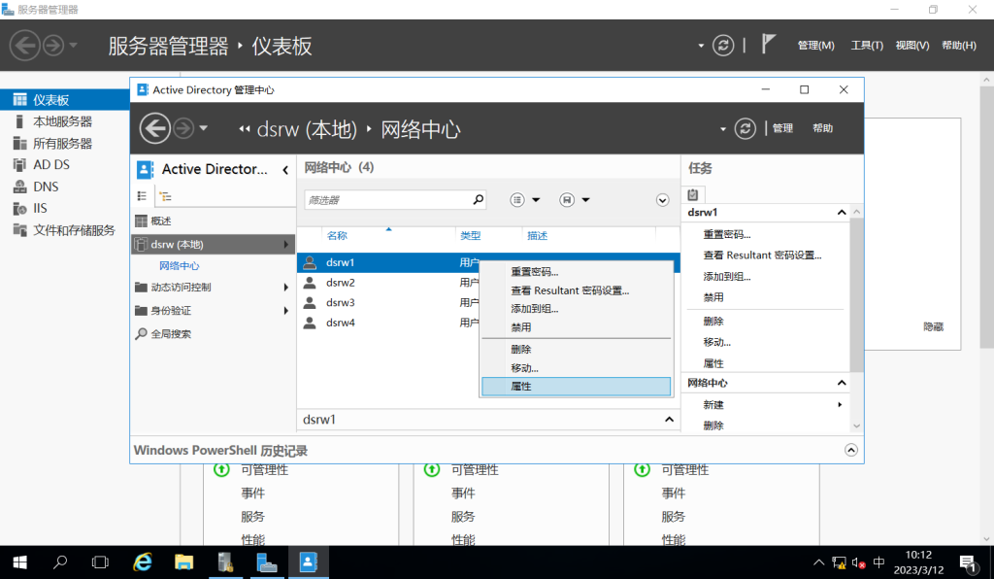
Task: Select 网络中心 under dsrw (本地)
Action: [x=180, y=266]
